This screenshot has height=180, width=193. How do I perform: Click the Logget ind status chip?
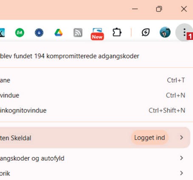click(x=150, y=138)
